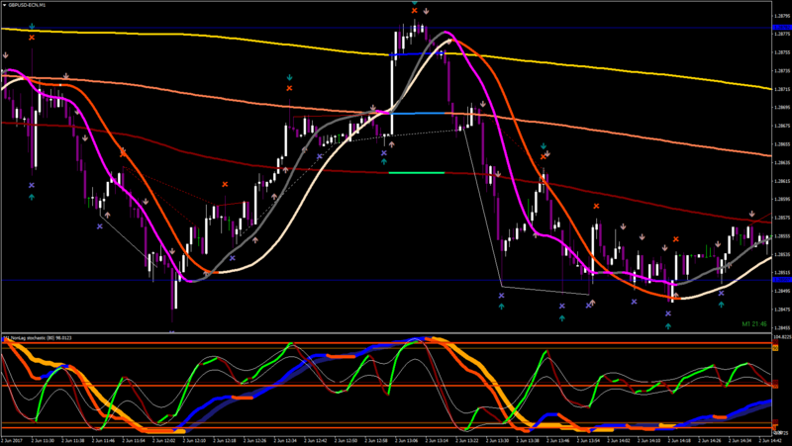
Task: Click the 2 Jun 13:54 time label
Action: click(x=587, y=440)
